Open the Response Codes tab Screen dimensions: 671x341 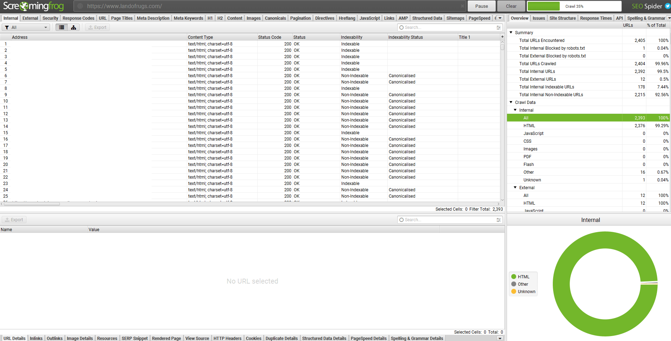pyautogui.click(x=78, y=18)
